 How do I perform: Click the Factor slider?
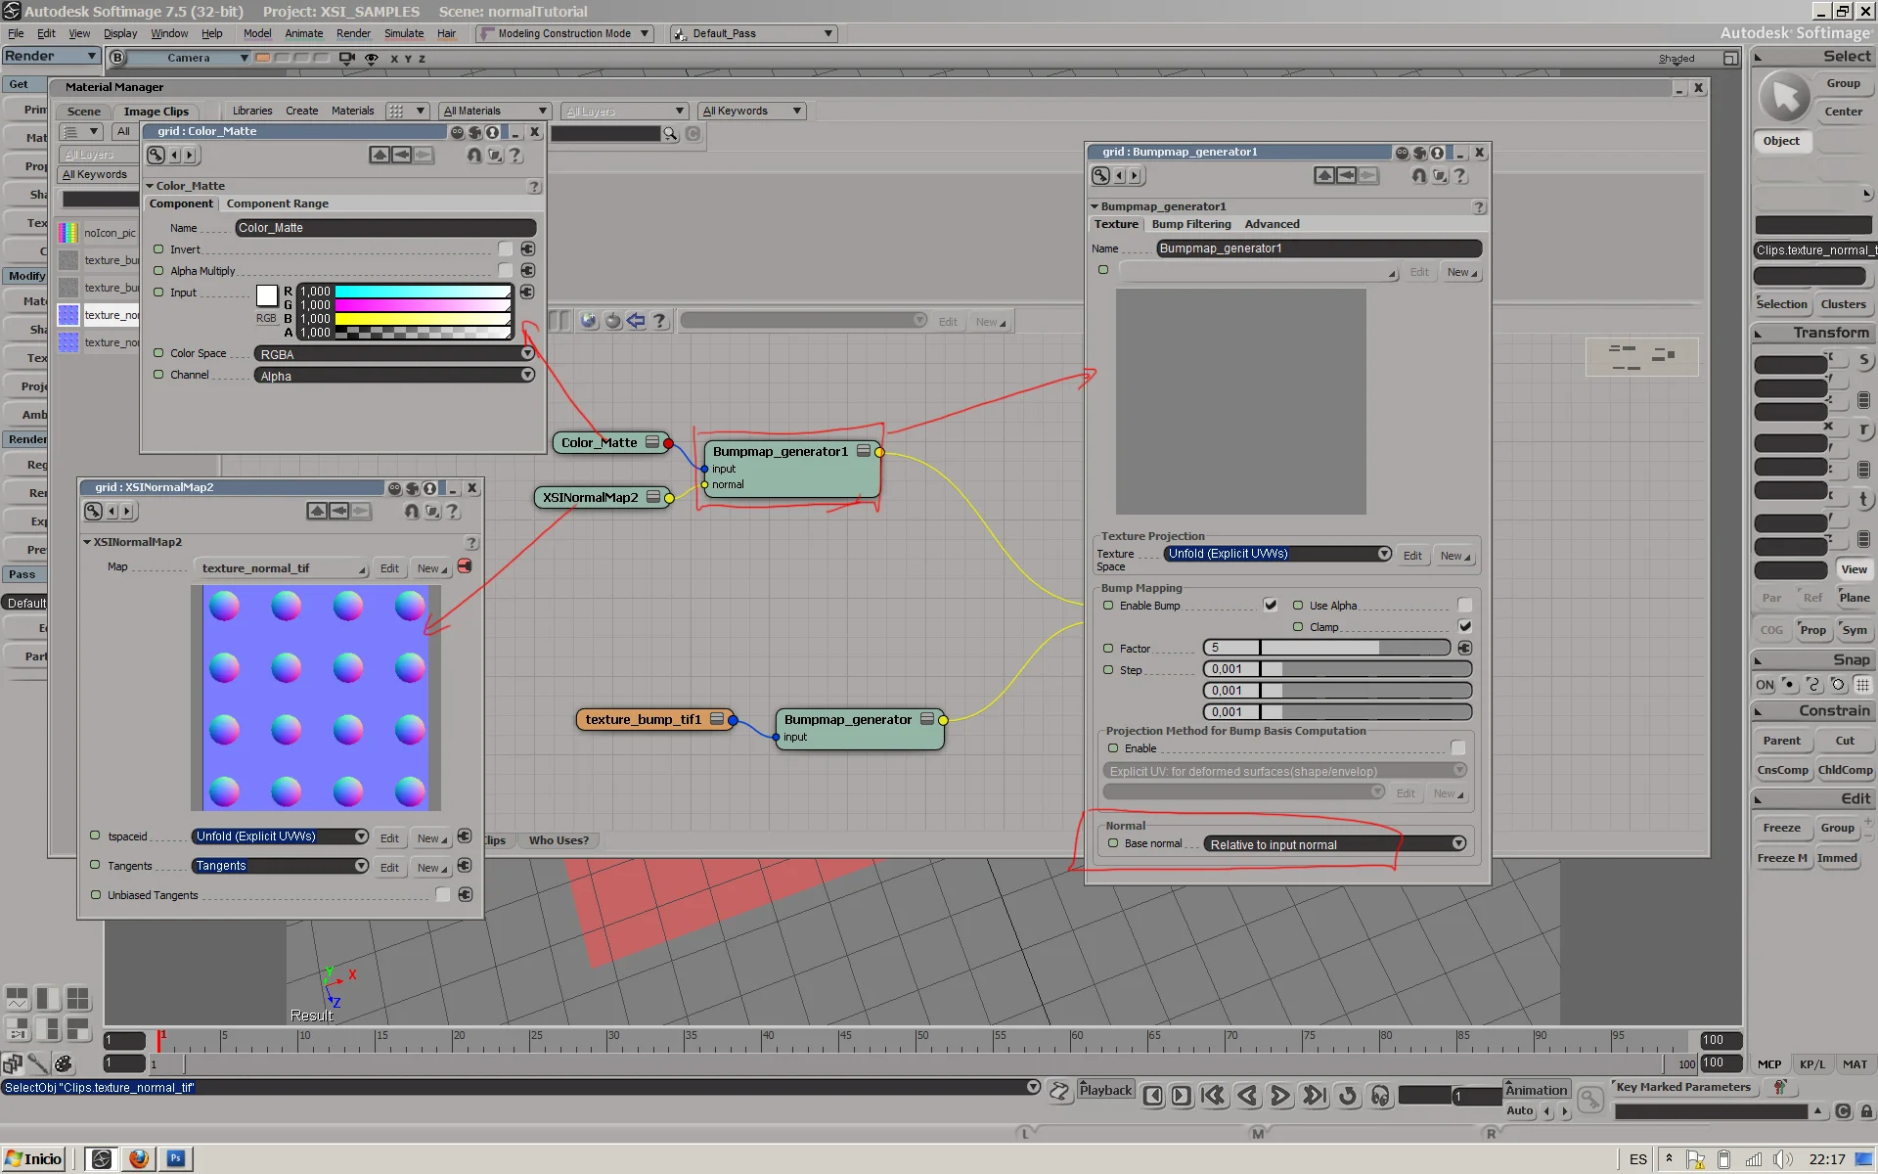pos(1328,648)
